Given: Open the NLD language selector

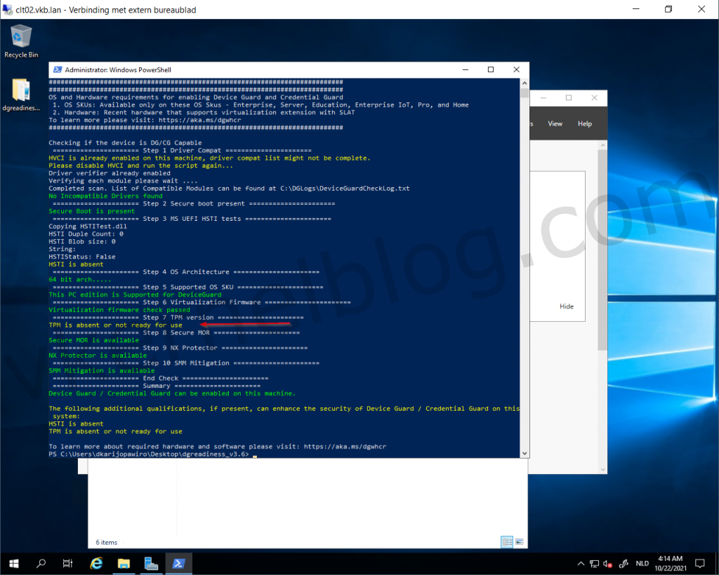Looking at the screenshot, I should click(642, 563).
